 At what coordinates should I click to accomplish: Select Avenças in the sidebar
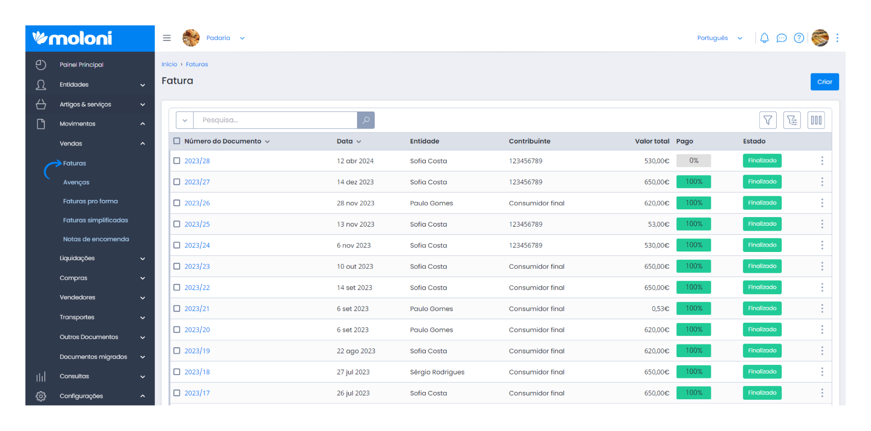point(76,182)
